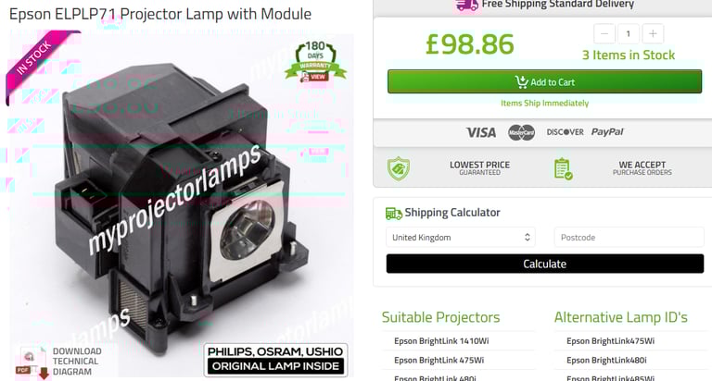
Task: Click the black Calculate button
Action: click(x=545, y=264)
